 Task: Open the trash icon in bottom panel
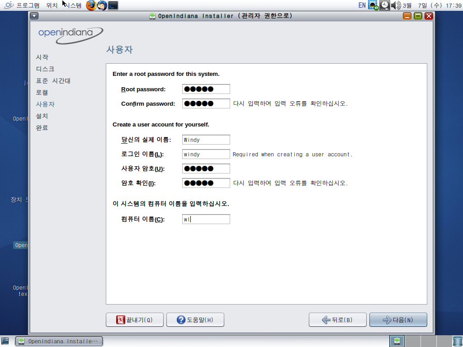point(457,341)
